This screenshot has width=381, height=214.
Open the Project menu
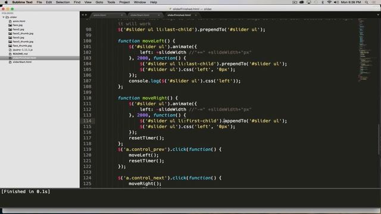(x=124, y=2)
